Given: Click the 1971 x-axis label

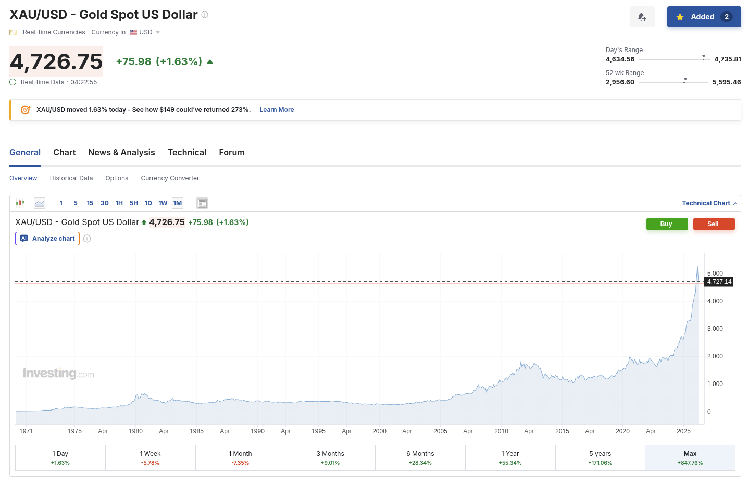Looking at the screenshot, I should pos(26,431).
